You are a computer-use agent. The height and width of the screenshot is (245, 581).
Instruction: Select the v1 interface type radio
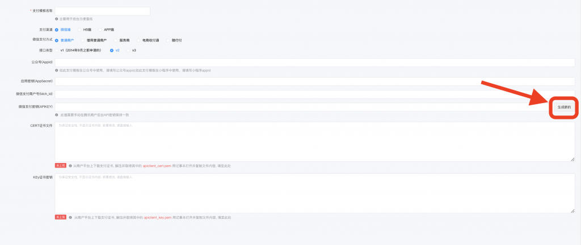coord(57,50)
